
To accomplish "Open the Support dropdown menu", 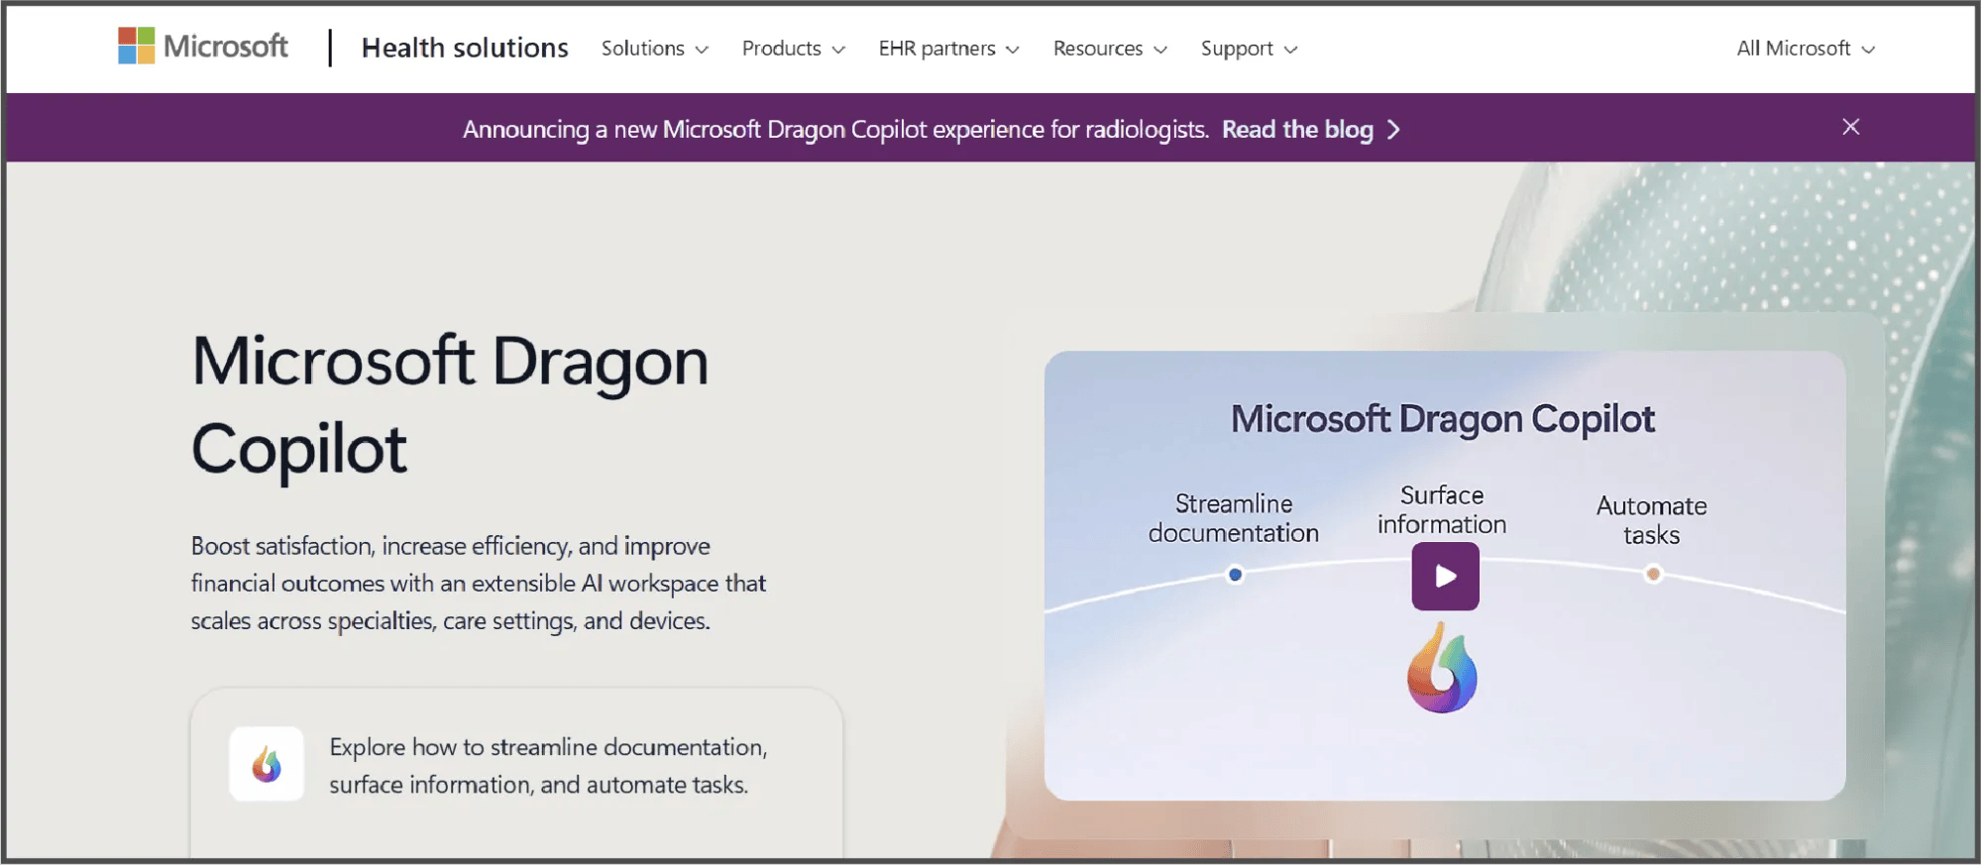I will tap(1249, 49).
